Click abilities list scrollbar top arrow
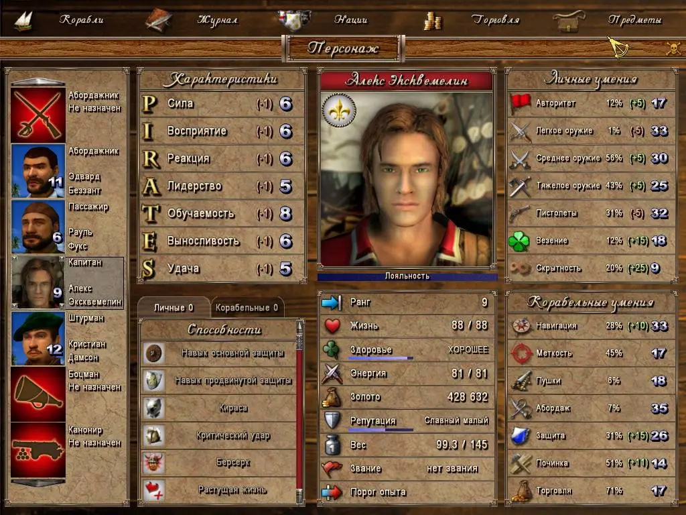The width and height of the screenshot is (686, 515). point(299,326)
